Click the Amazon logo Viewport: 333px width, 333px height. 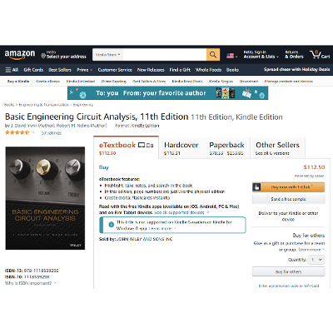point(20,54)
